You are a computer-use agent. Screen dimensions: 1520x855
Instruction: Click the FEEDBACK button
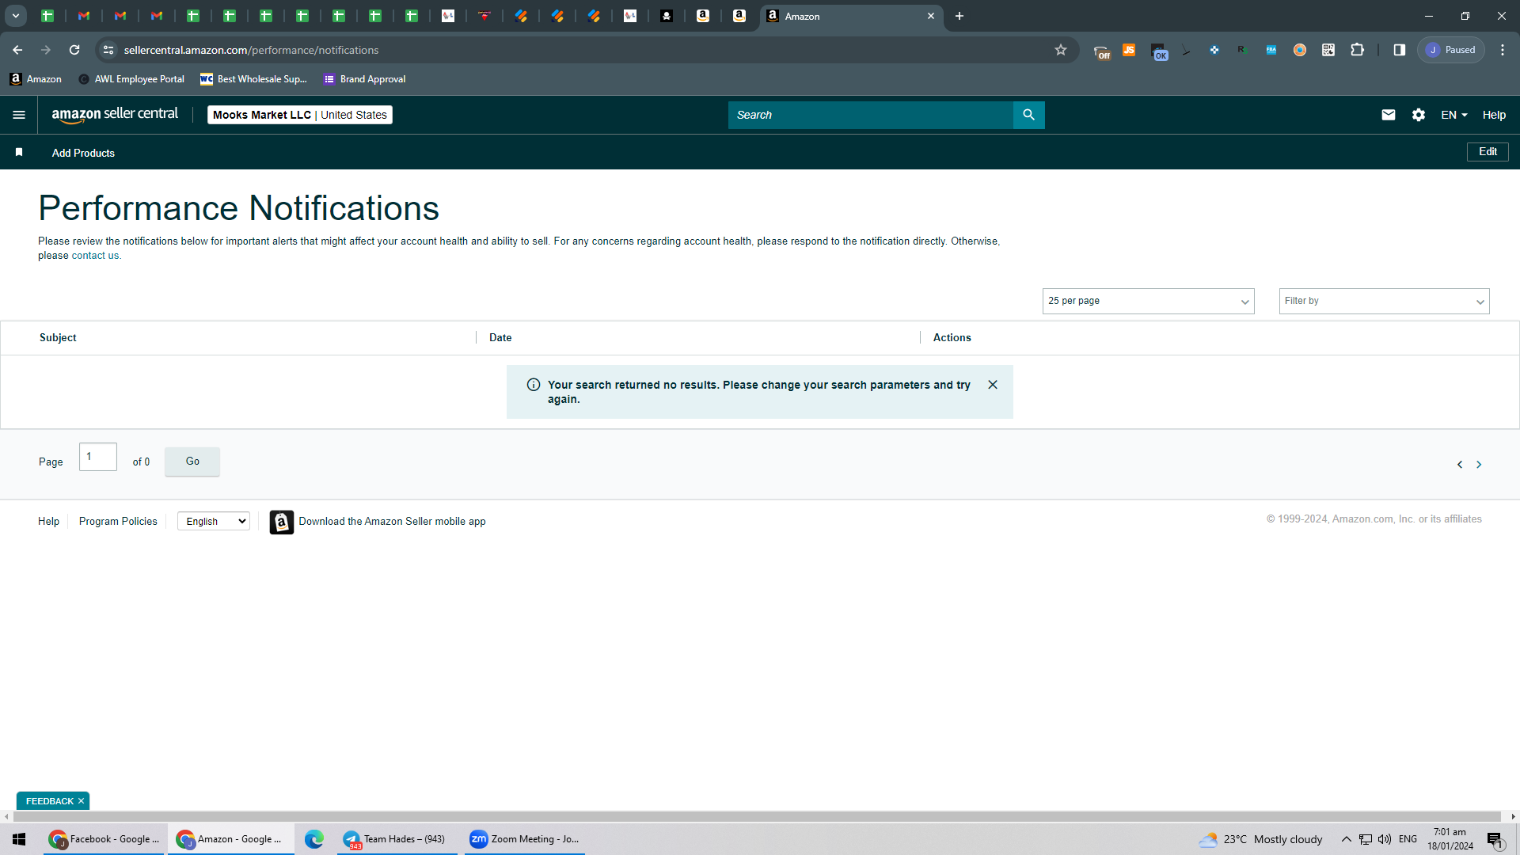[49, 801]
